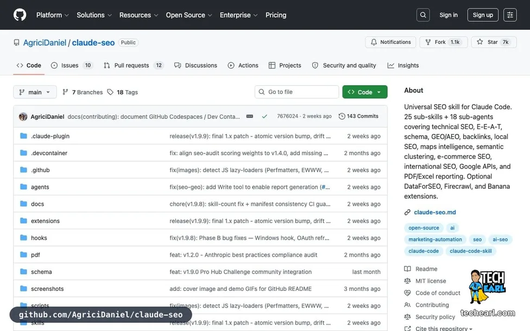
Task: Click Sign in
Action: (x=448, y=15)
